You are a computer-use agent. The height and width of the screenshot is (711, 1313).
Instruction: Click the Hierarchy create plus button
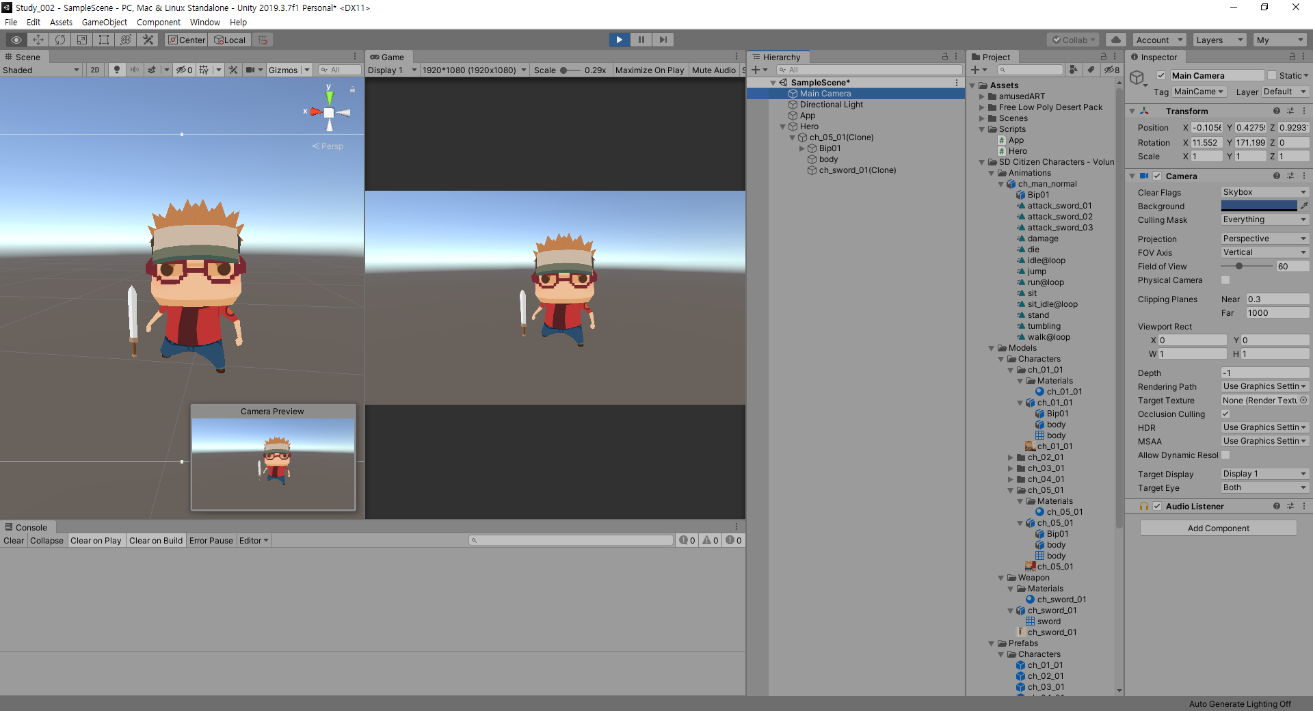coord(756,70)
